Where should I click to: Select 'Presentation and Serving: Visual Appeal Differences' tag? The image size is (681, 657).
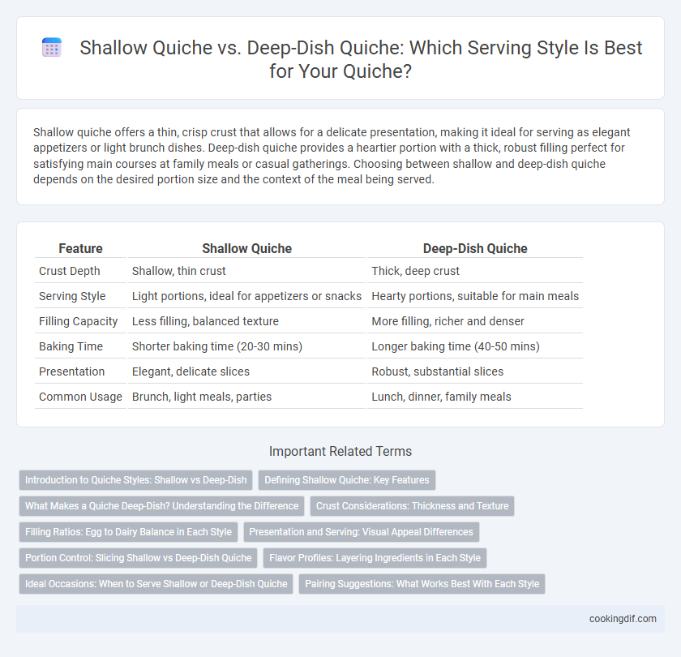[362, 532]
